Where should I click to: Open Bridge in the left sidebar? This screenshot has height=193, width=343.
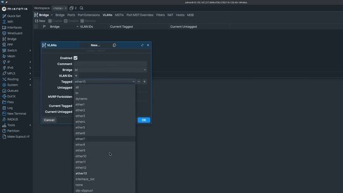click(x=12, y=39)
